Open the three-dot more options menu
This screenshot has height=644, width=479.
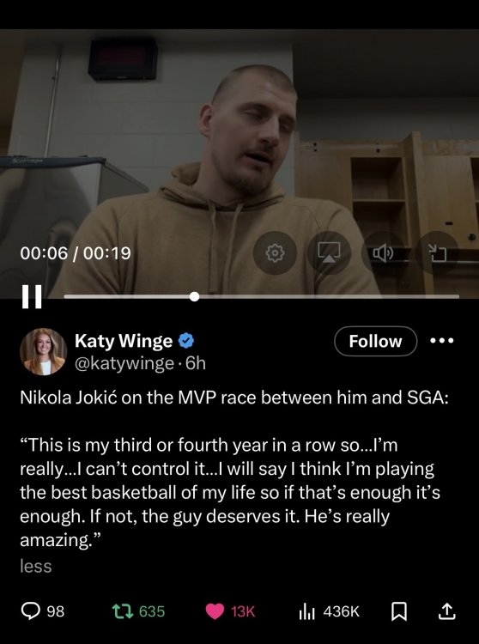pyautogui.click(x=441, y=341)
